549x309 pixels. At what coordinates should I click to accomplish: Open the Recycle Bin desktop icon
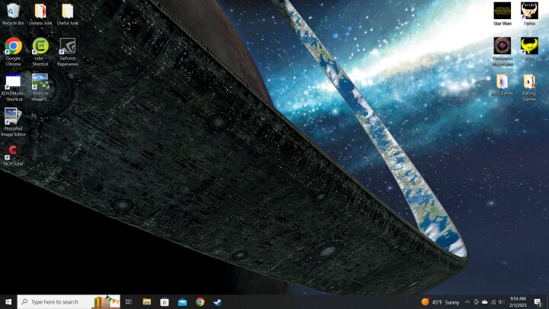pyautogui.click(x=13, y=14)
